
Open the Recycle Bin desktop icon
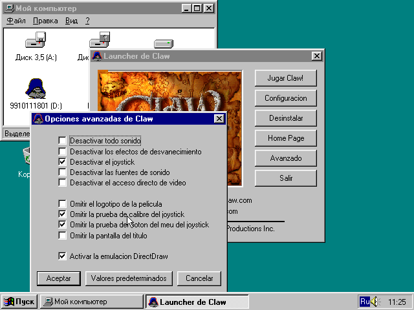point(27,156)
